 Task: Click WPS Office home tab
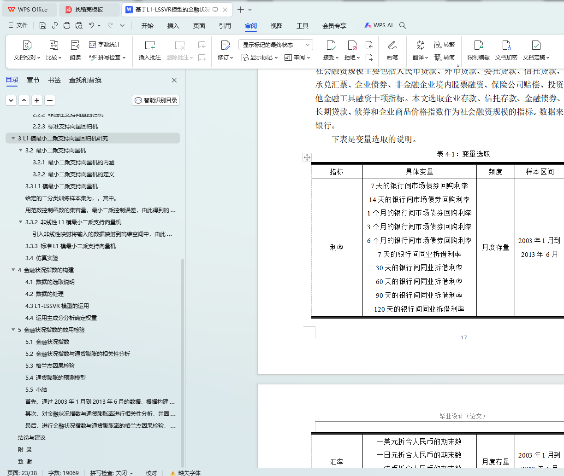pos(29,10)
